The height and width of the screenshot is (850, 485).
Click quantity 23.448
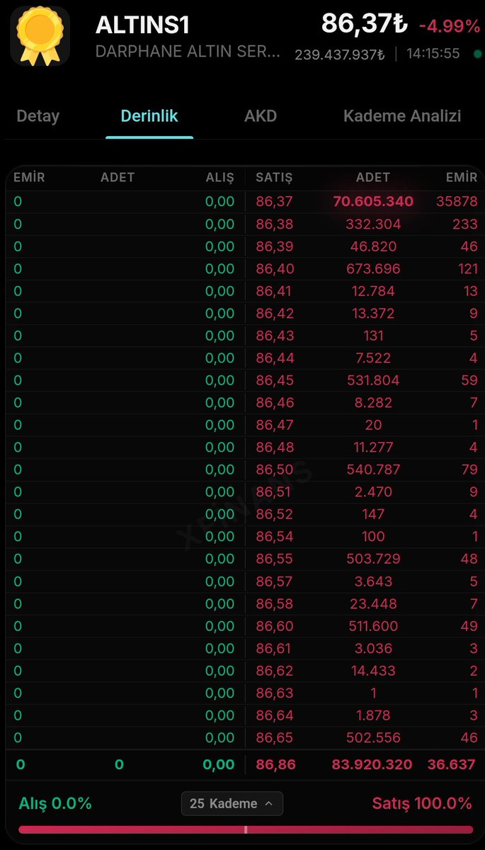coord(373,604)
